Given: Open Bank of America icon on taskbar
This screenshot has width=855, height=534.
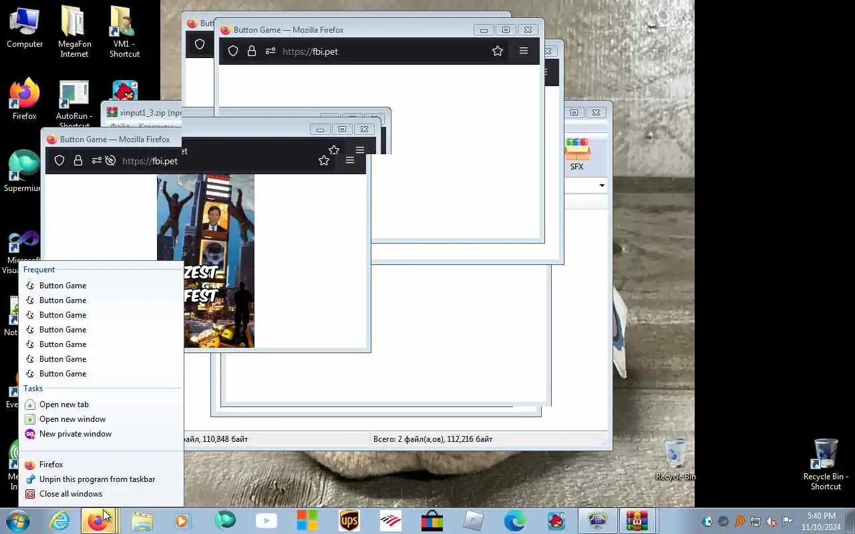Looking at the screenshot, I should tap(391, 521).
